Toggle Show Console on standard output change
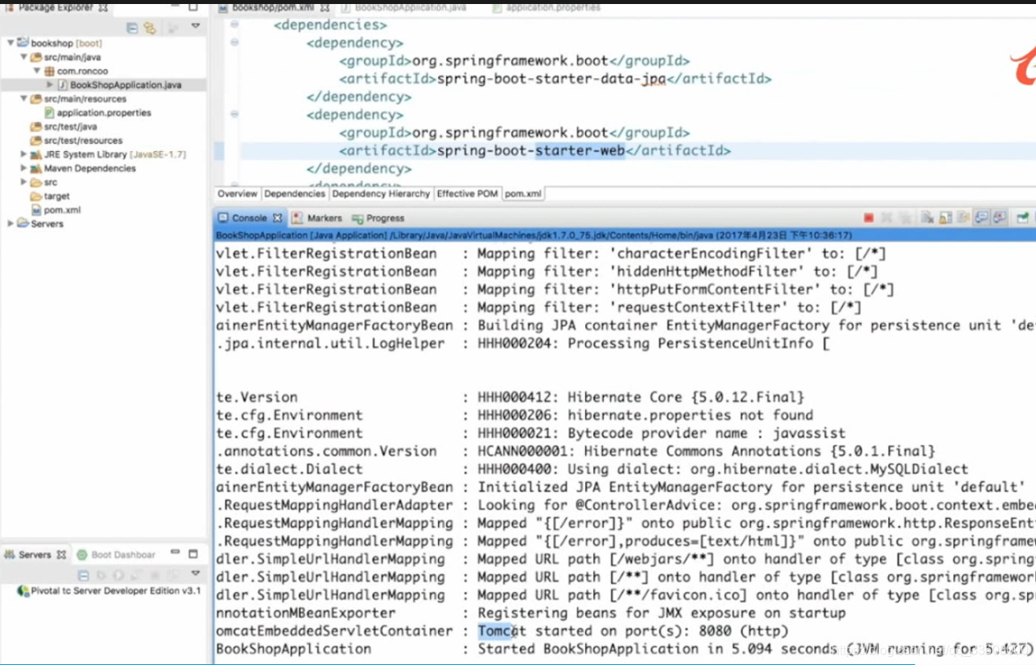Viewport: 1036px width, 665px height. point(981,218)
